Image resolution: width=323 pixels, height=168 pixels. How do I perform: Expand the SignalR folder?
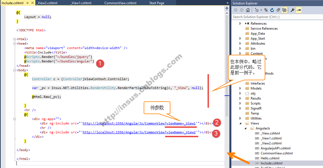tap(240, 108)
